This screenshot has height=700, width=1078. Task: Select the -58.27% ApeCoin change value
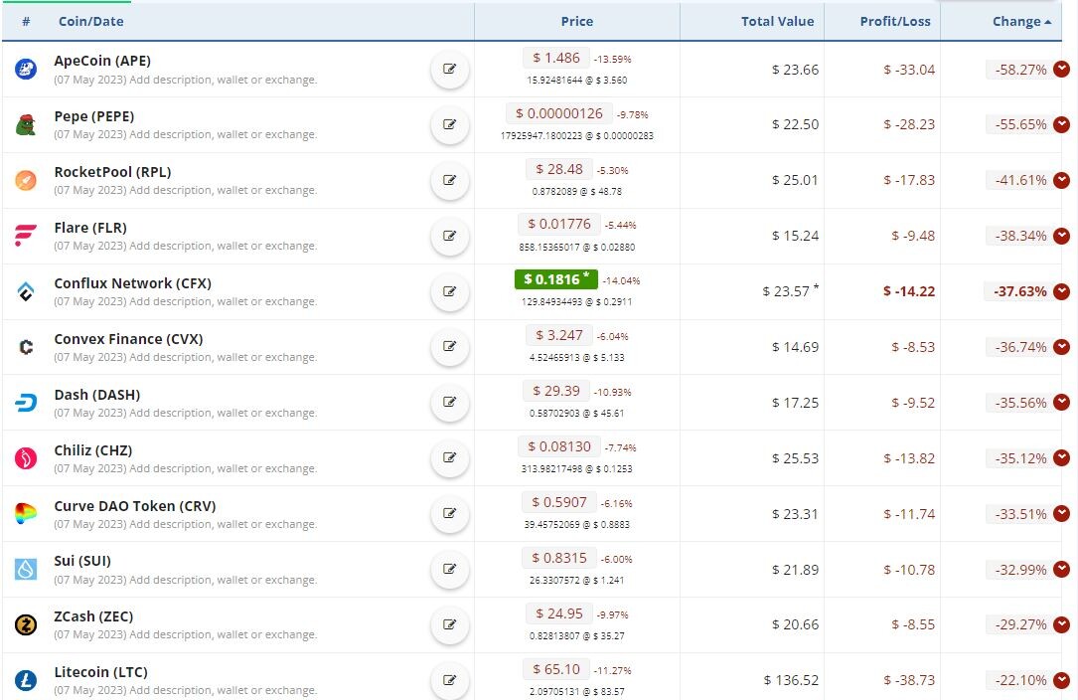coord(1020,70)
